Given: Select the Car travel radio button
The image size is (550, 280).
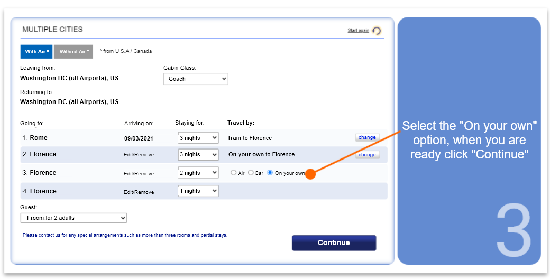Looking at the screenshot, I should (251, 173).
